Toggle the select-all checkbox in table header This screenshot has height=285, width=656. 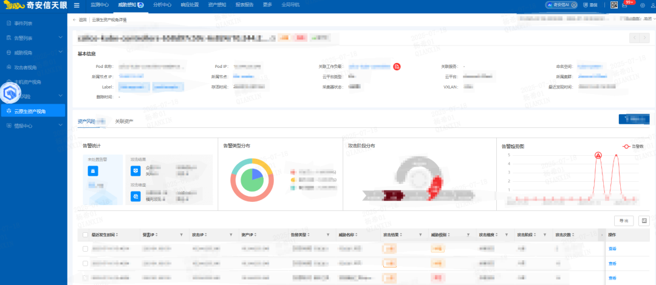tap(86, 235)
